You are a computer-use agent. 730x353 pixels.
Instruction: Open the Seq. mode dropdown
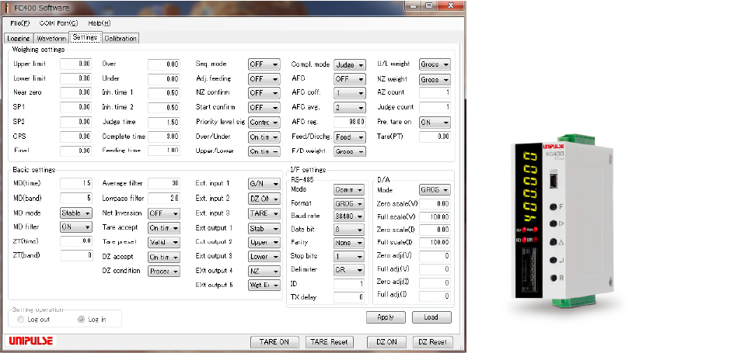click(x=264, y=64)
